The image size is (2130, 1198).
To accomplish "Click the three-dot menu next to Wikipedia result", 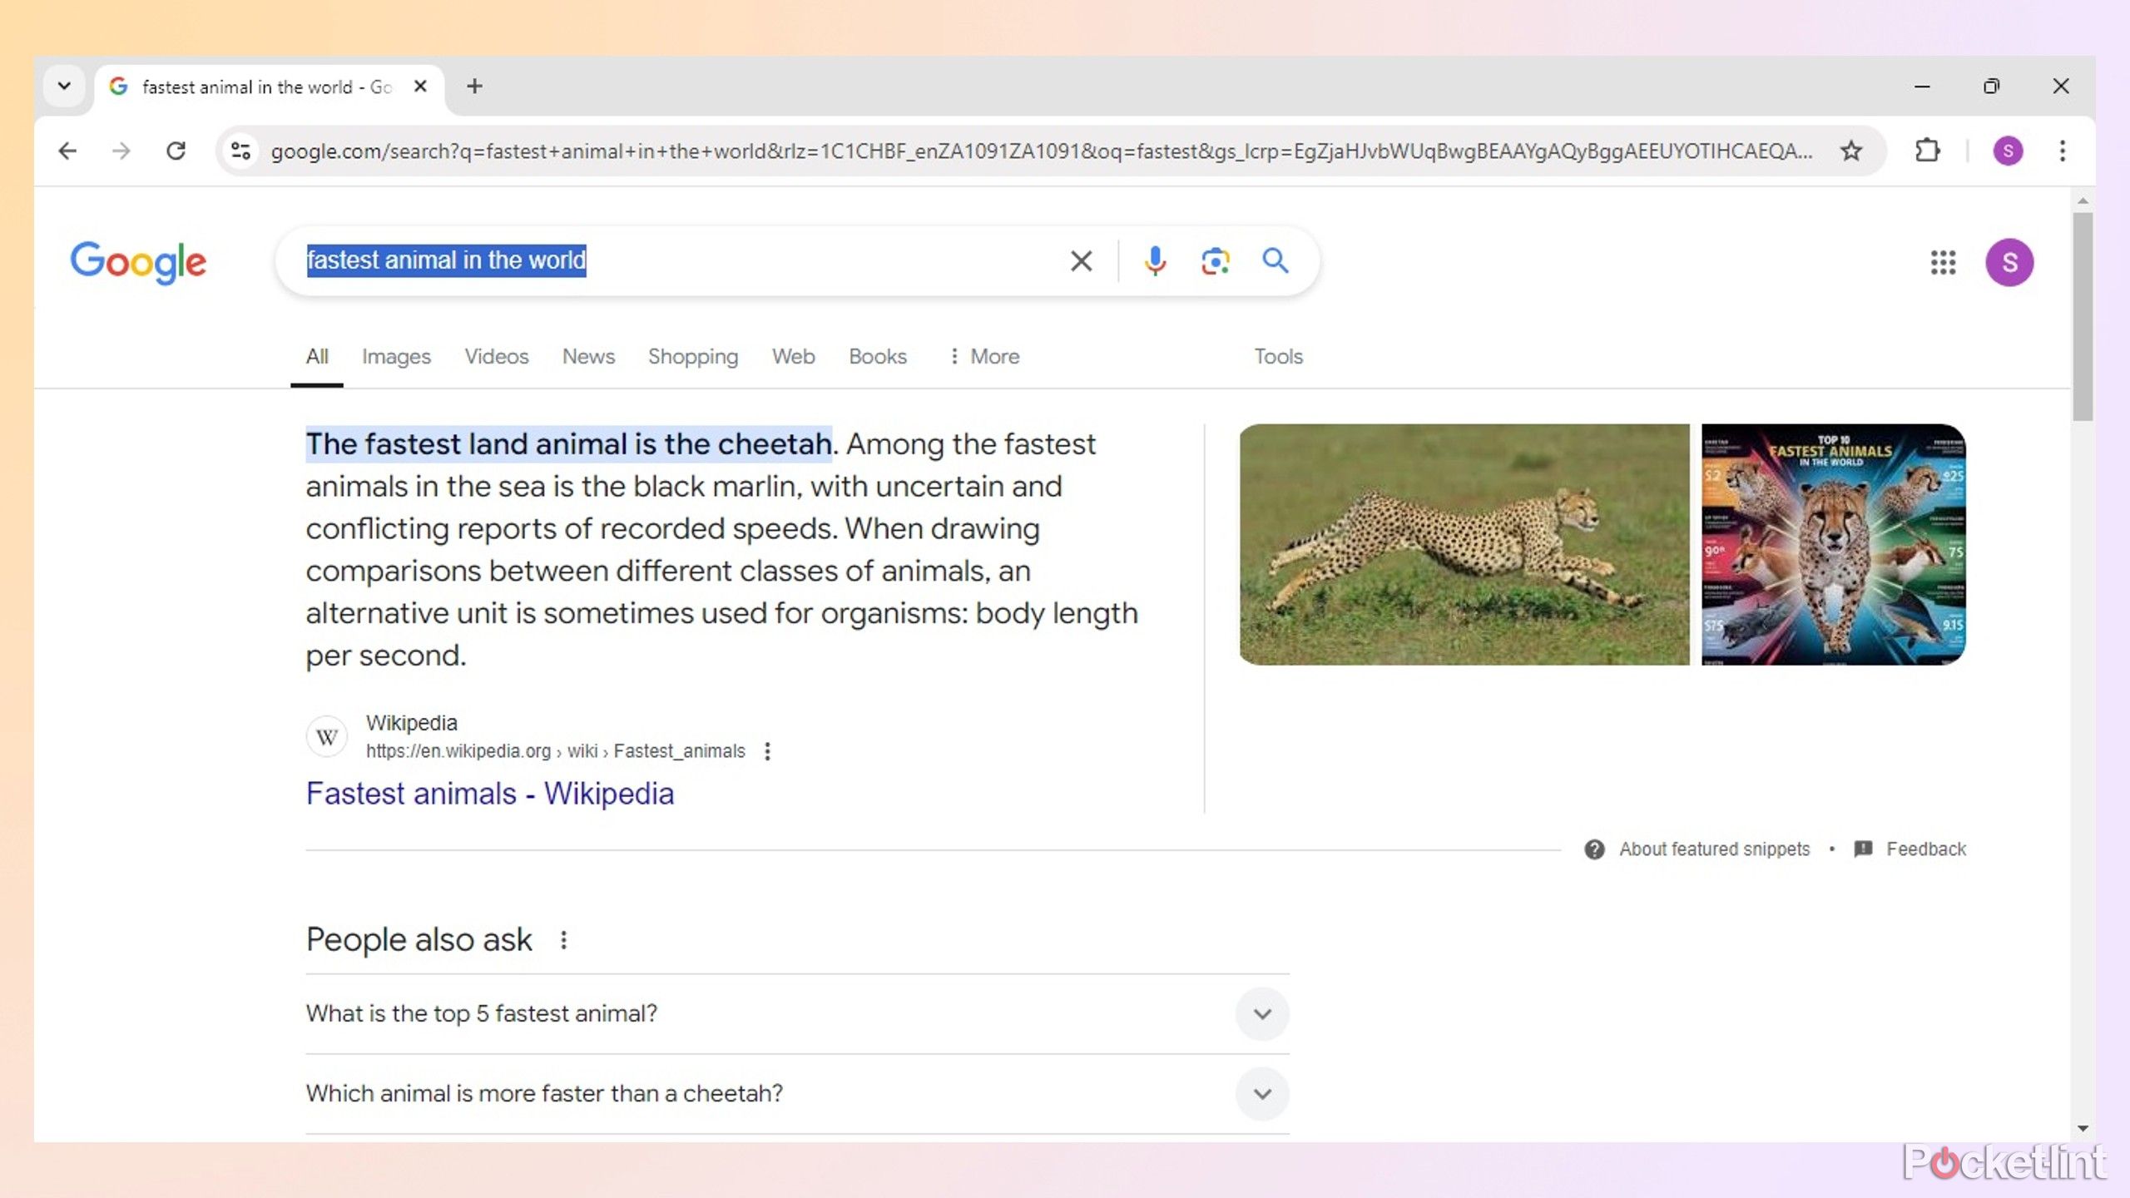I will tap(765, 750).
